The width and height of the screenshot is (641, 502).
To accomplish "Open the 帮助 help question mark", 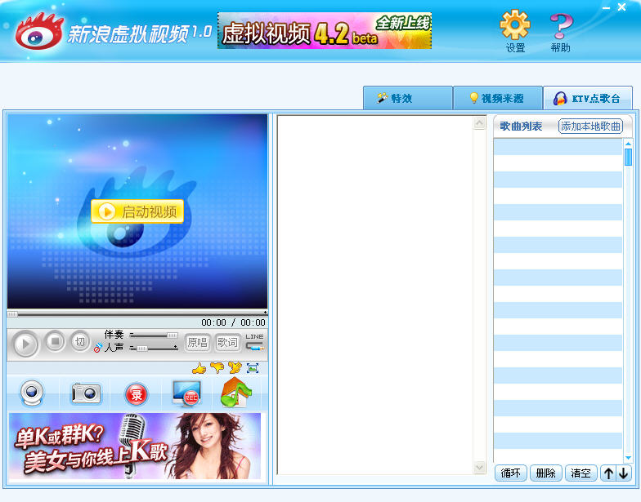I will click(561, 32).
